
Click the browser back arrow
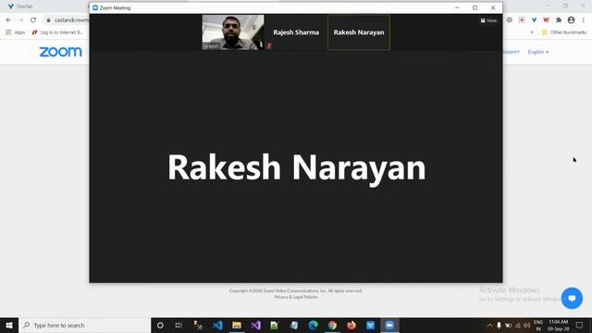tap(8, 20)
